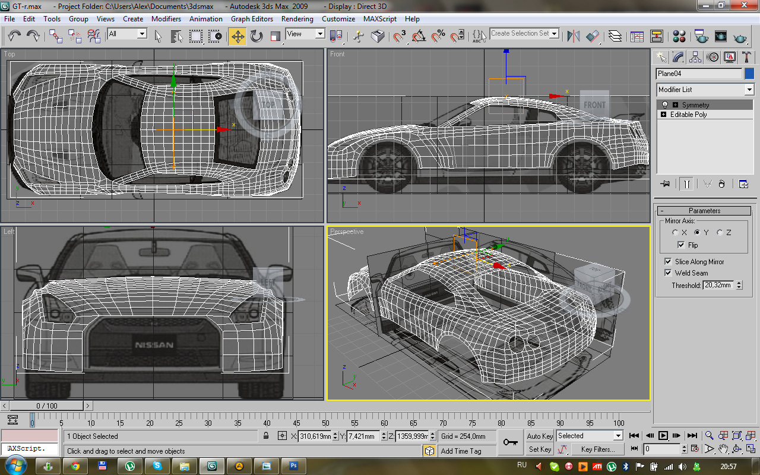
Task: Open the Rendering menu
Action: pos(297,19)
